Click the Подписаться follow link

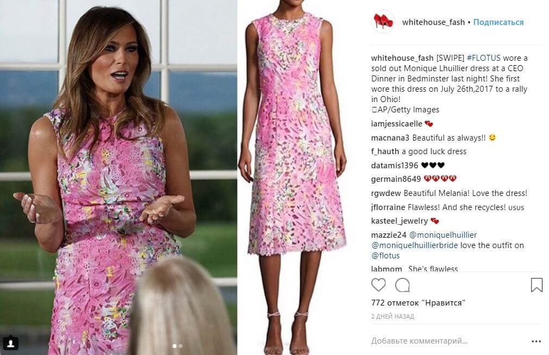(x=498, y=22)
